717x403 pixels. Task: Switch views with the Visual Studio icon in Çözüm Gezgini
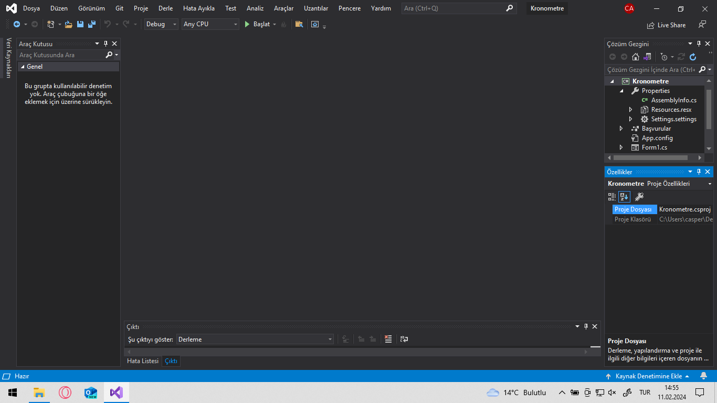(x=647, y=57)
